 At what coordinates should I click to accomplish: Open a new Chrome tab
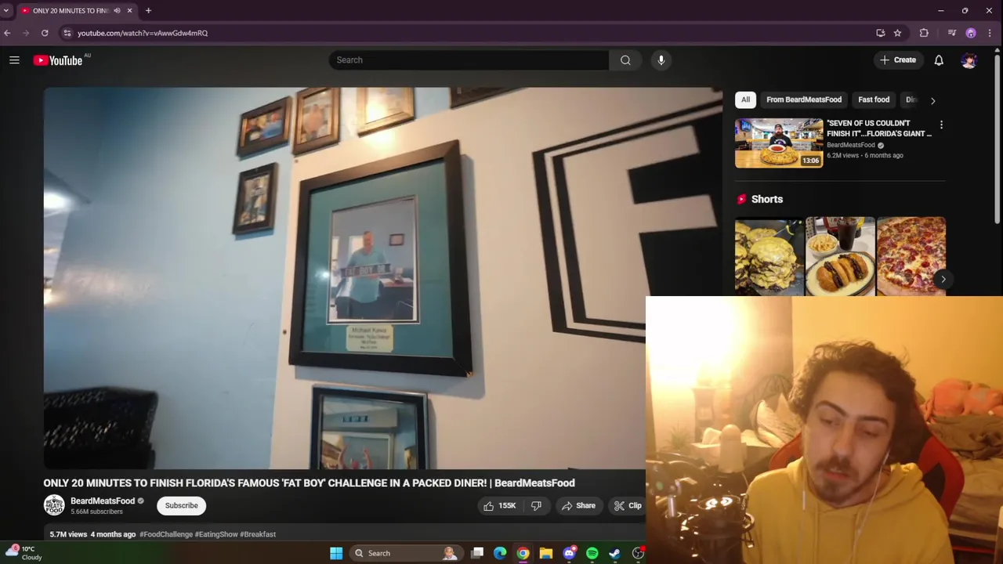[148, 11]
